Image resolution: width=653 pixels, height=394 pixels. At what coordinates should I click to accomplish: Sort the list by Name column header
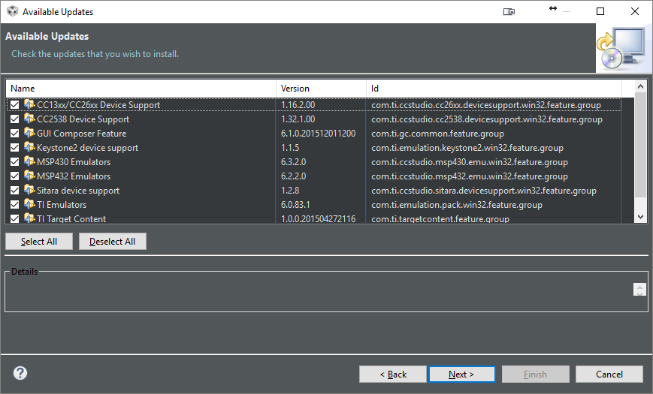141,89
